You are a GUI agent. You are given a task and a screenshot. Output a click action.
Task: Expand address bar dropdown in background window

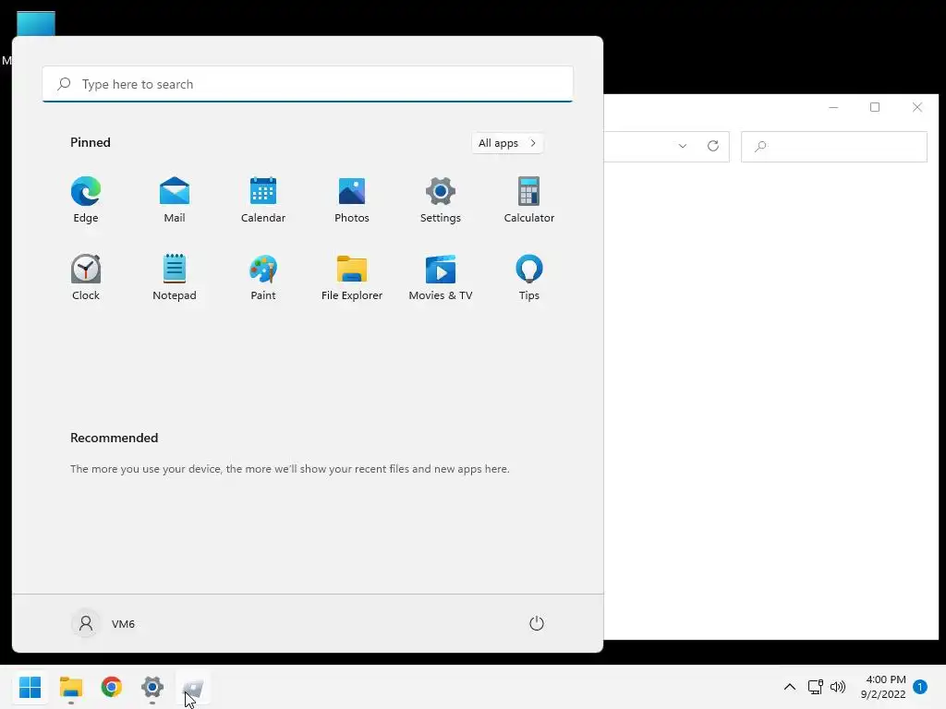tap(683, 146)
